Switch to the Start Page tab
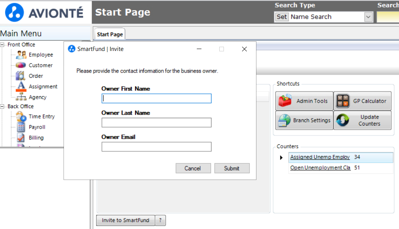Image resolution: width=399 pixels, height=229 pixels. click(110, 34)
